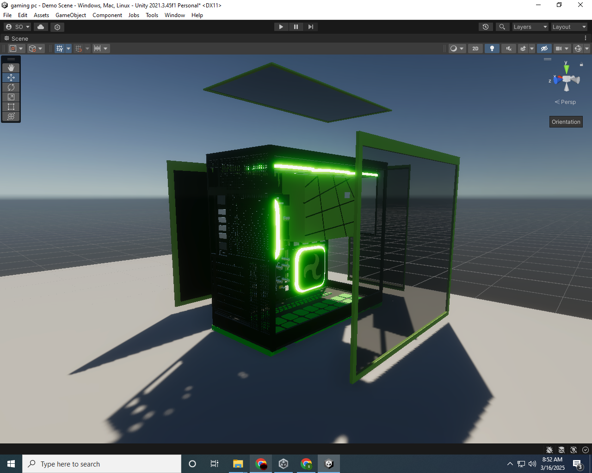Click the tool handle pivot position icon
Image resolution: width=592 pixels, height=473 pixels.
(13, 49)
